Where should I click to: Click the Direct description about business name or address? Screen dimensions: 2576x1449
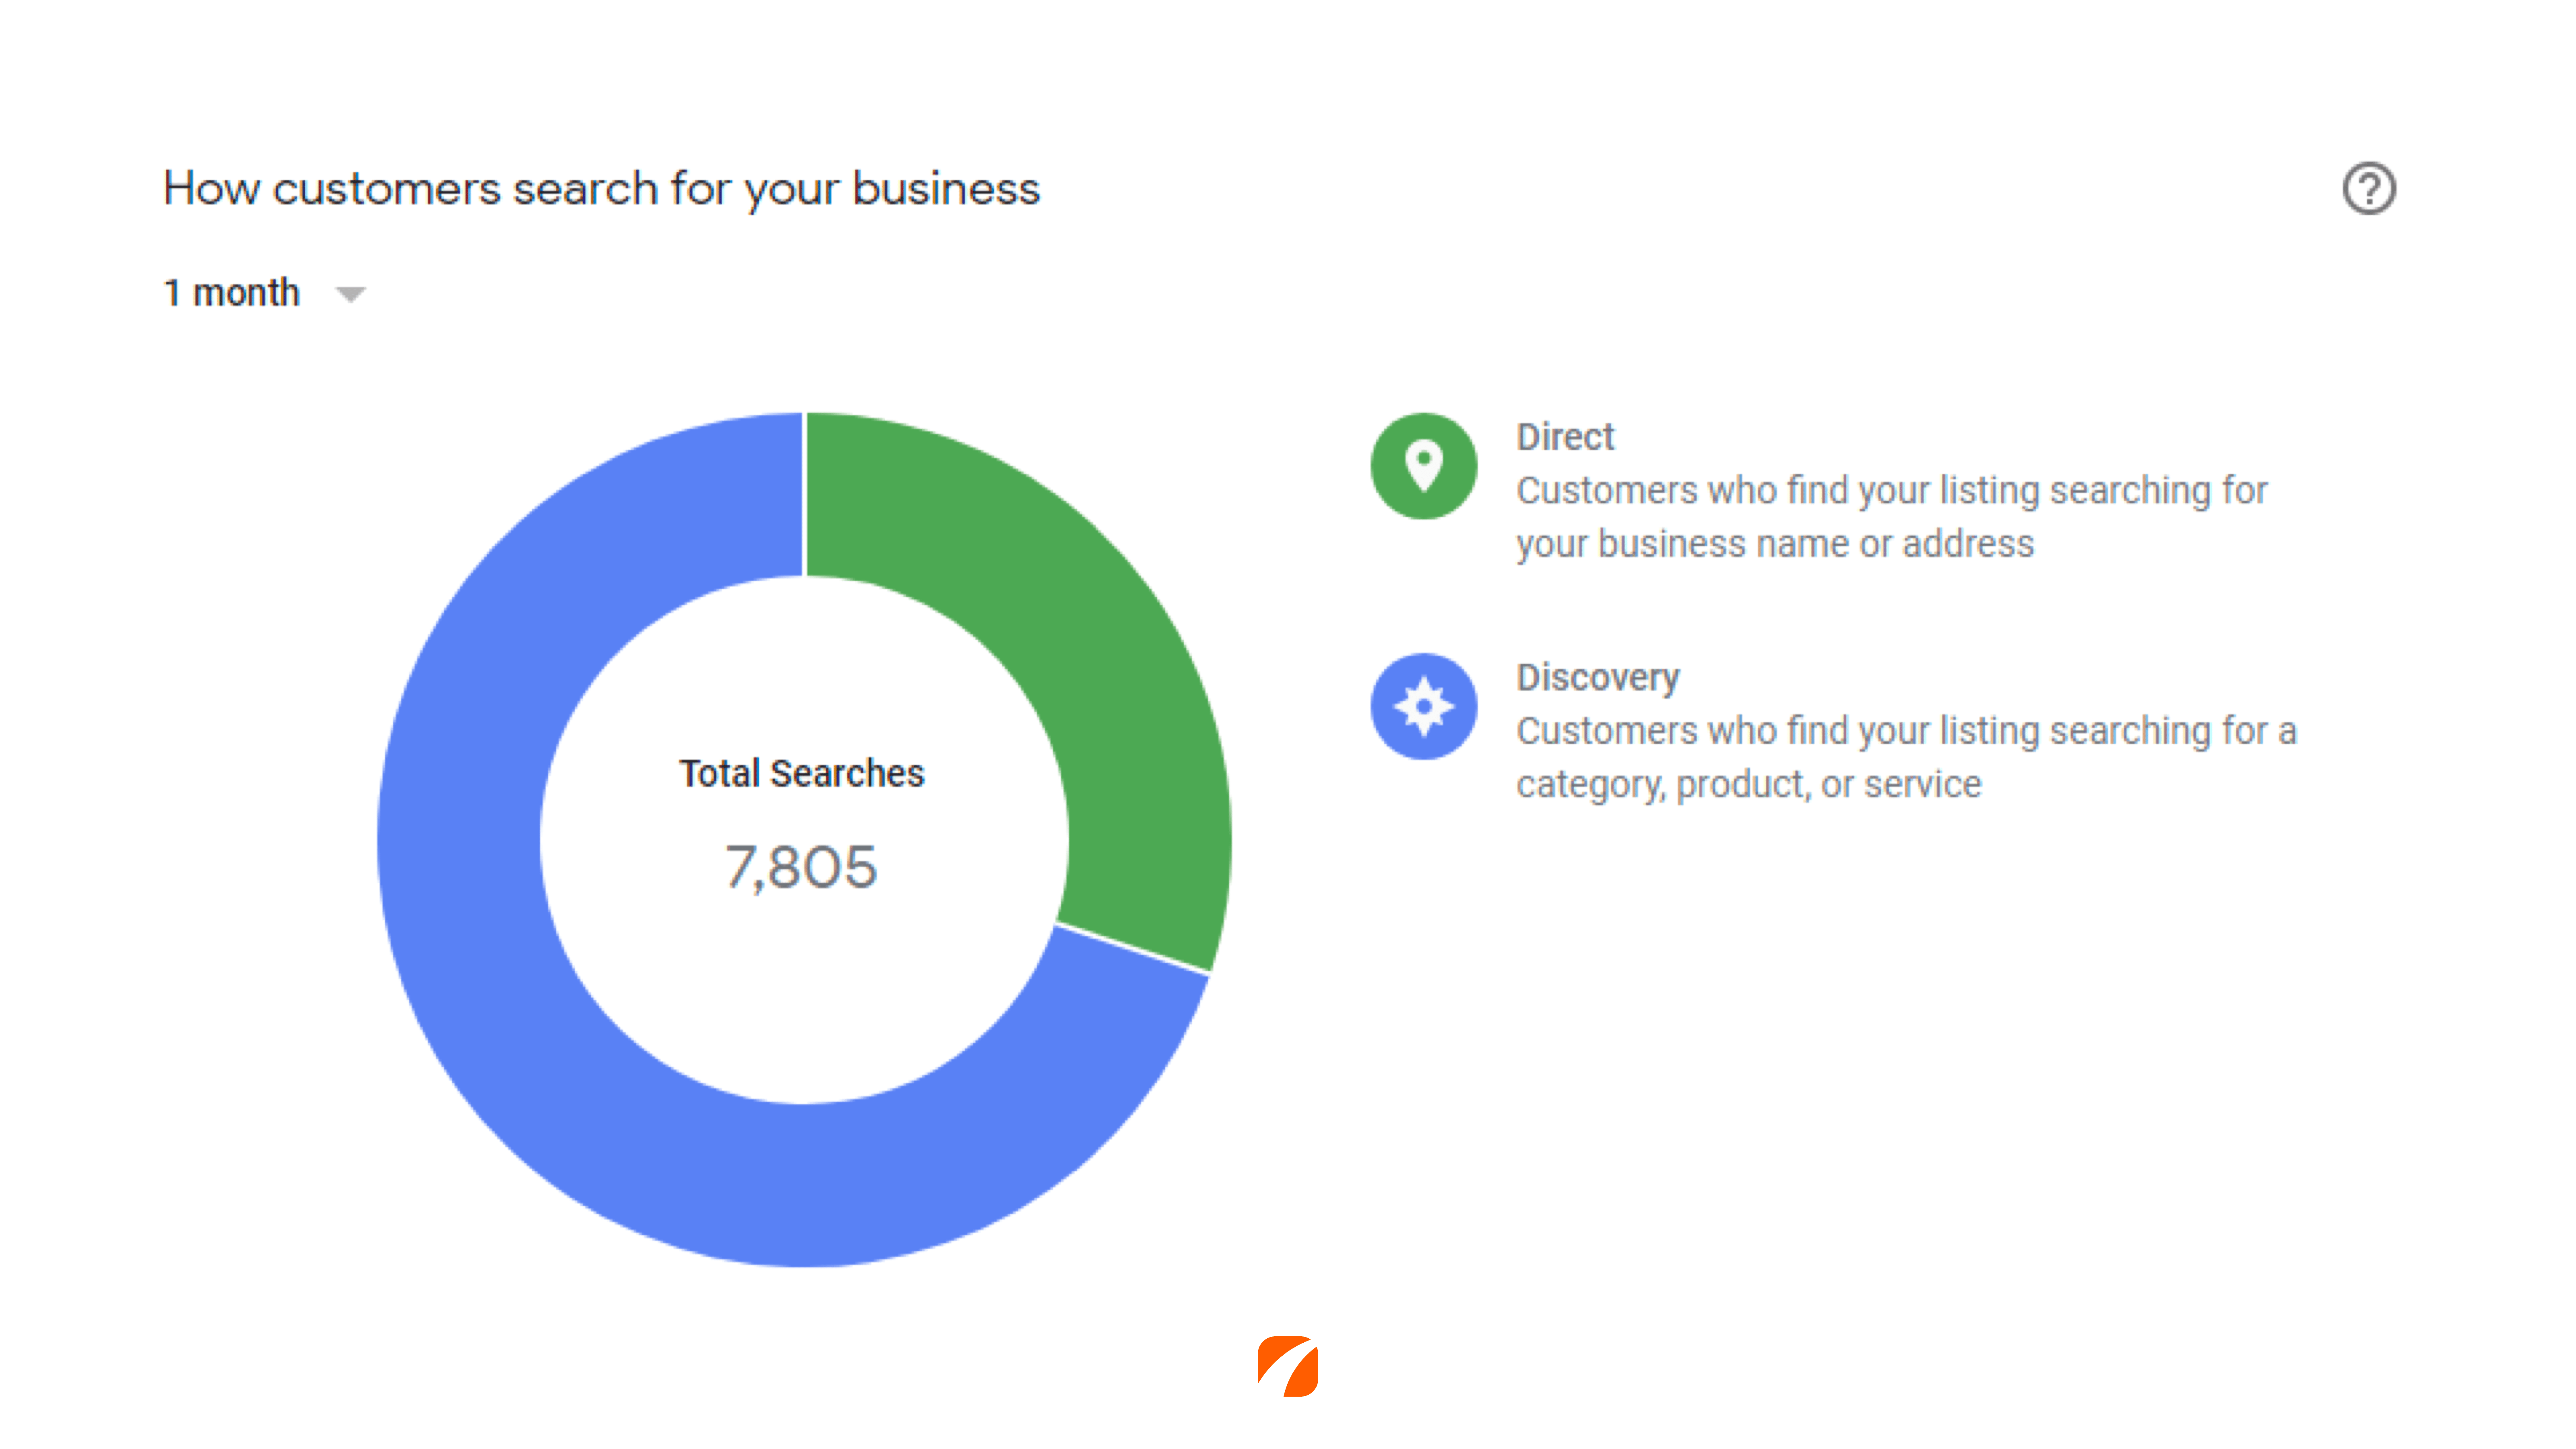[1891, 517]
